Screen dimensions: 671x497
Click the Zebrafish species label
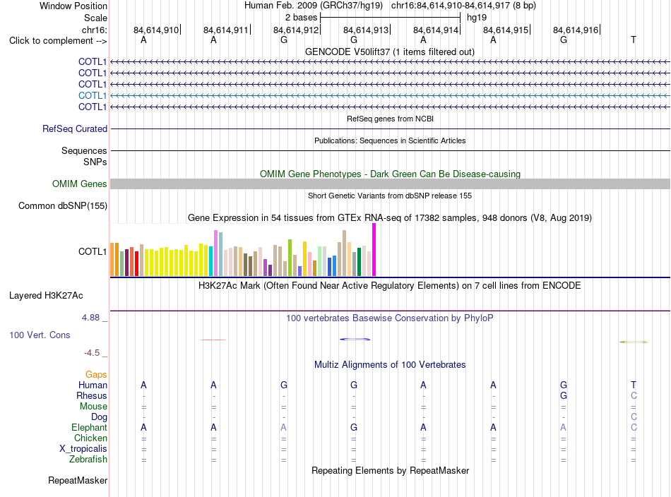point(88,459)
